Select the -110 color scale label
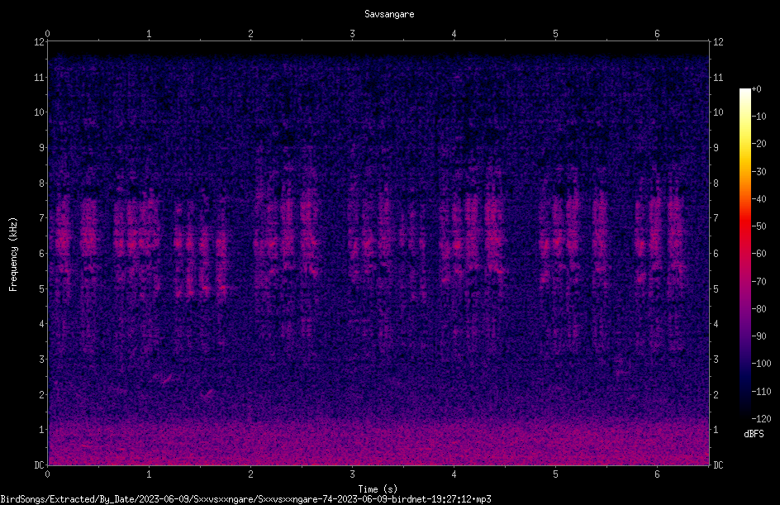 pos(761,392)
